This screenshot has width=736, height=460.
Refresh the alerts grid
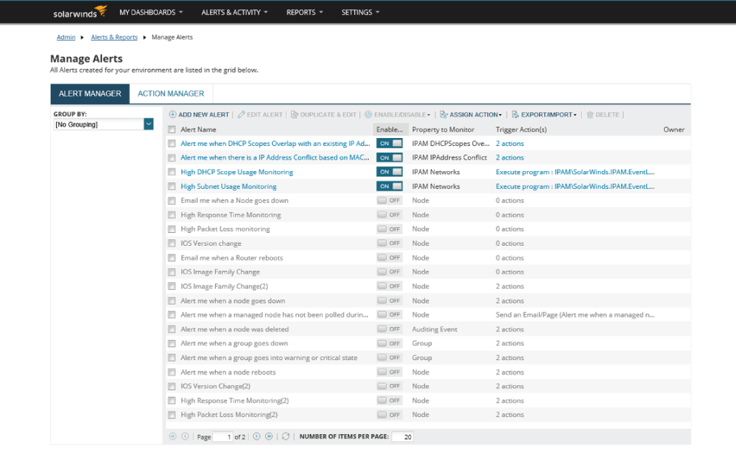tap(285, 436)
